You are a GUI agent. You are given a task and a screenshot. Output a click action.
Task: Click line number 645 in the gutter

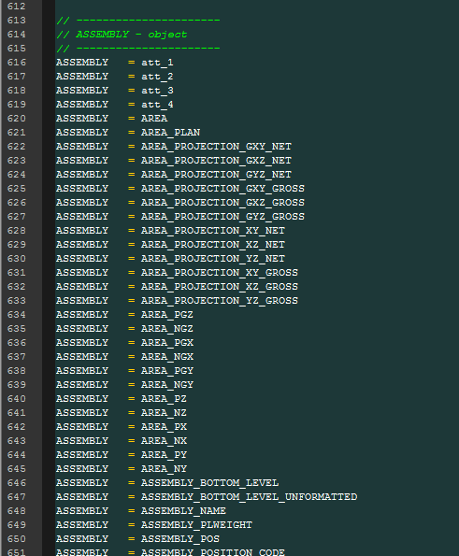[16, 469]
